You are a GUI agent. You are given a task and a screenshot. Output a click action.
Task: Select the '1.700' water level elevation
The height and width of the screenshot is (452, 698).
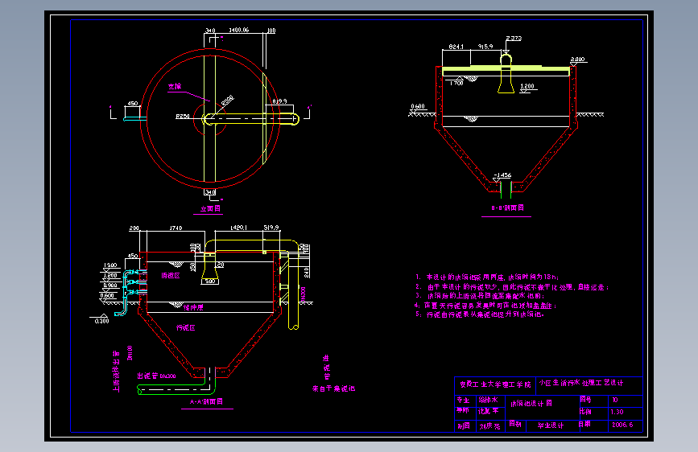(x=456, y=83)
